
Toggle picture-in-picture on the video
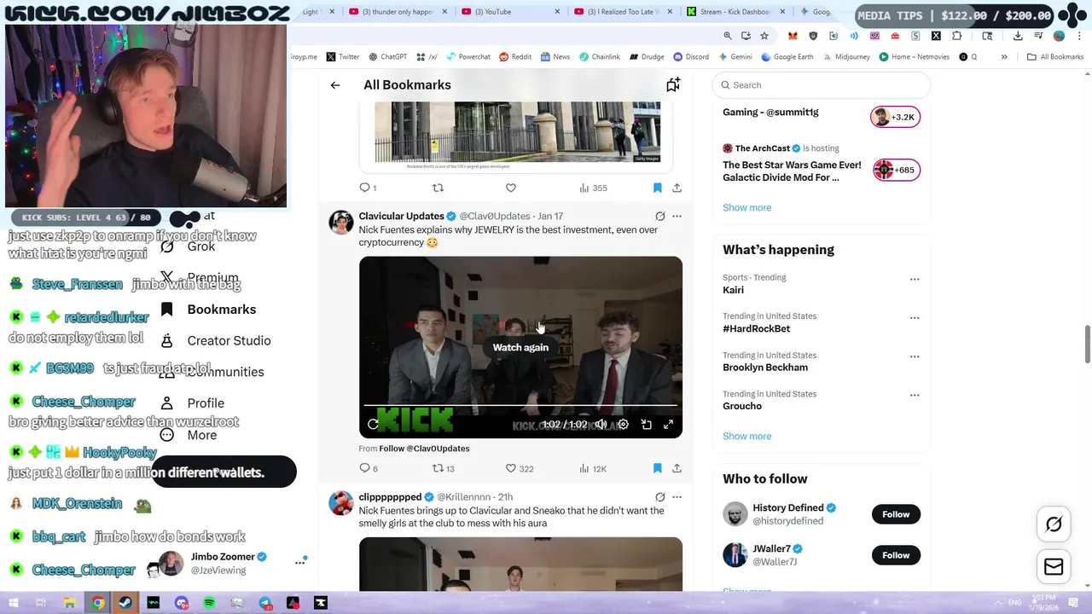point(646,424)
